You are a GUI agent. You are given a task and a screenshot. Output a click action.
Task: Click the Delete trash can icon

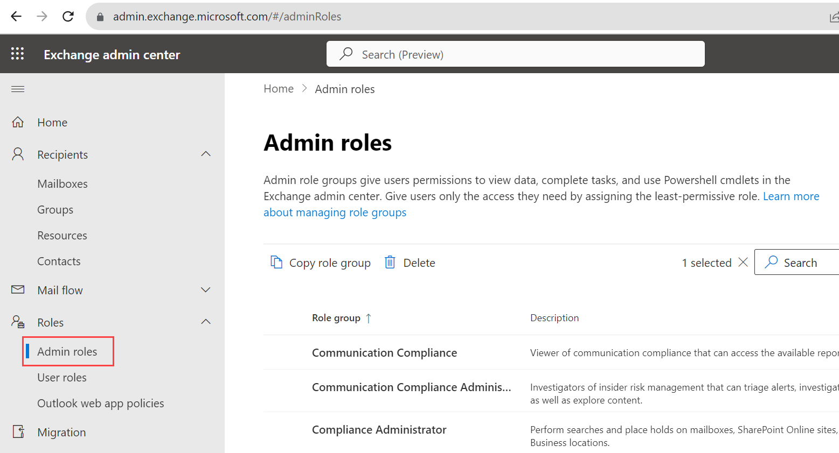[x=390, y=262]
